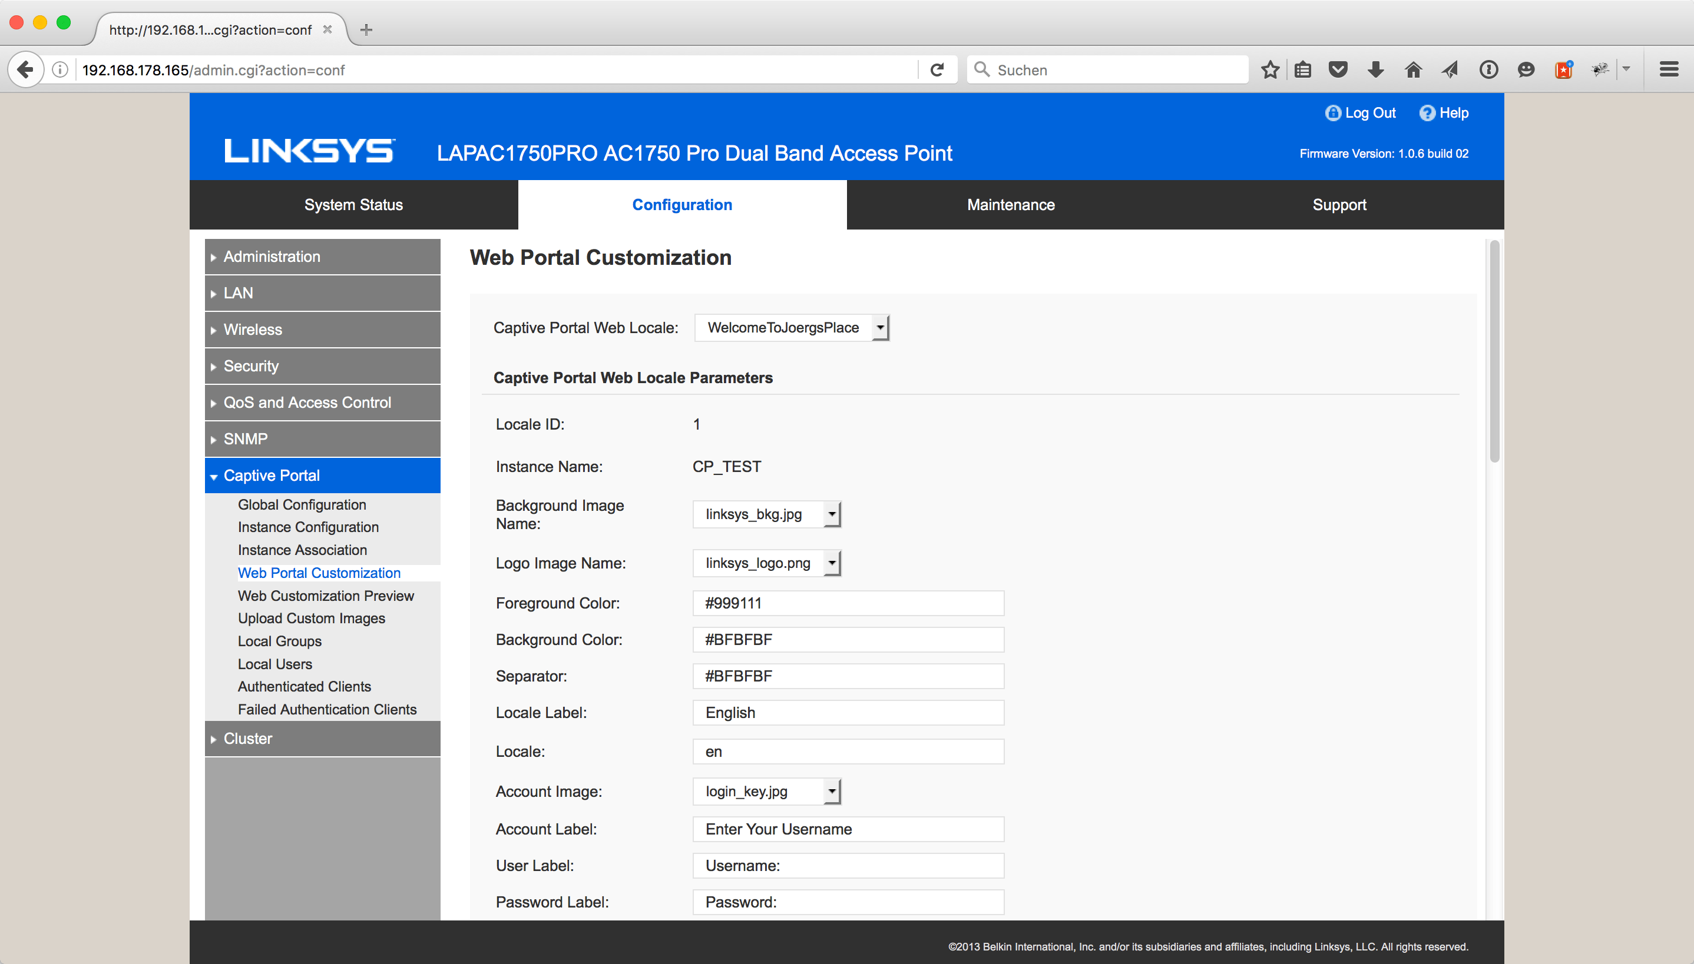Go back using the browser back arrow
1694x964 pixels.
(25, 69)
